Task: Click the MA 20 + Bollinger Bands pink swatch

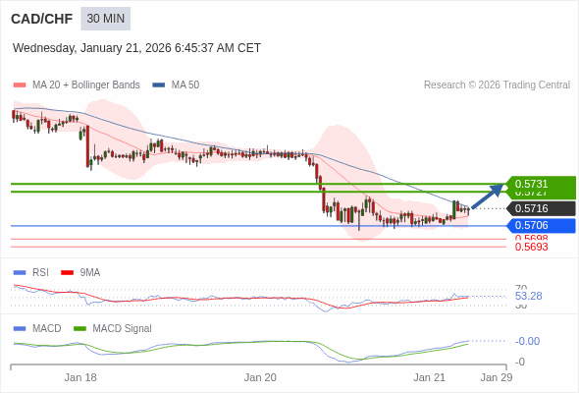Action: tap(20, 85)
